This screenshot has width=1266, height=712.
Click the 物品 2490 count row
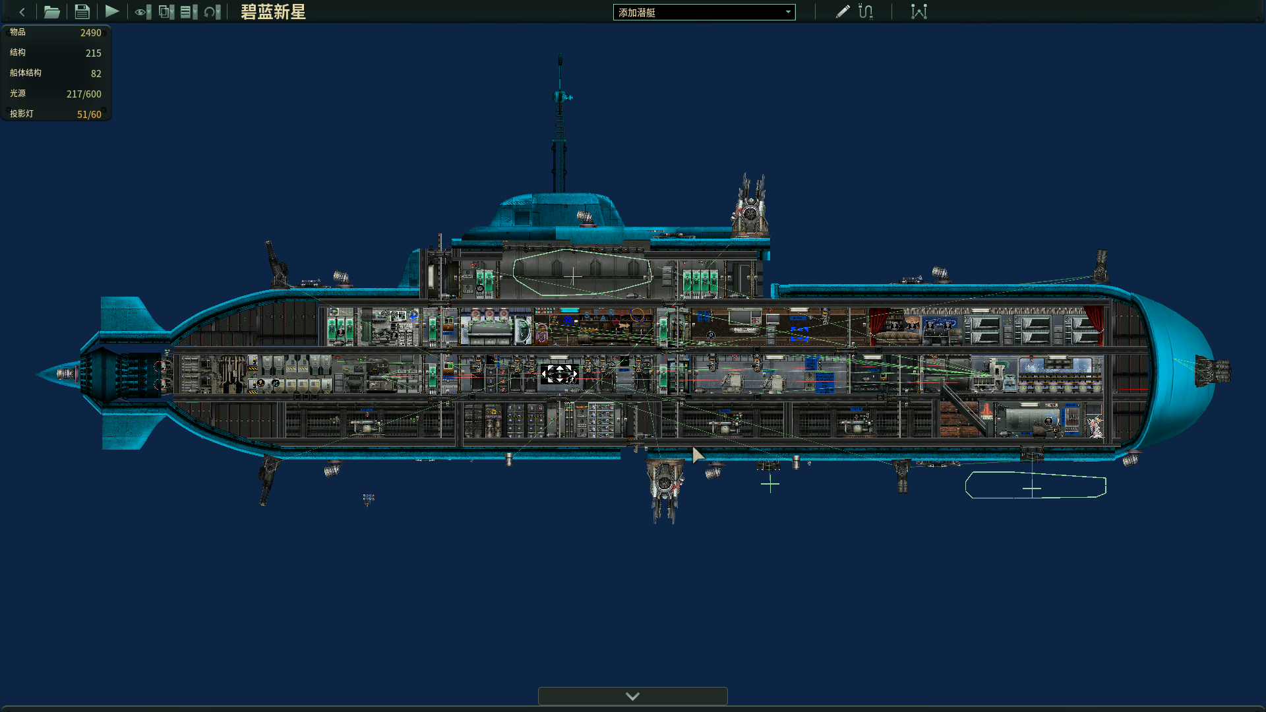click(56, 32)
